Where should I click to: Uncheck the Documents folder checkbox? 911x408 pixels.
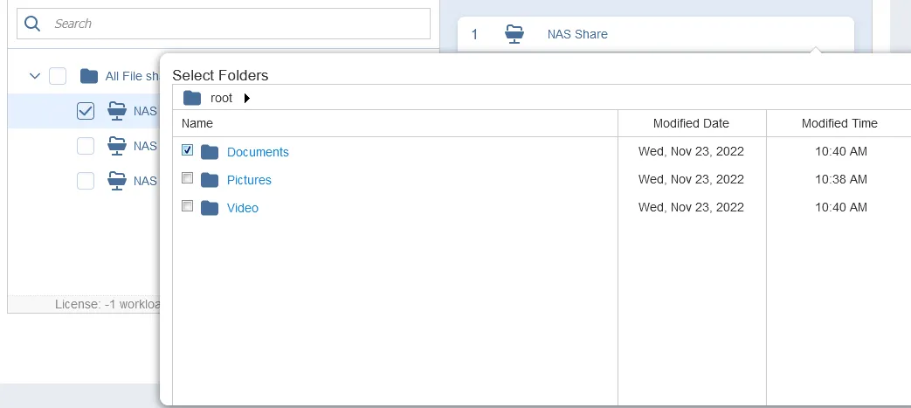[x=187, y=150]
